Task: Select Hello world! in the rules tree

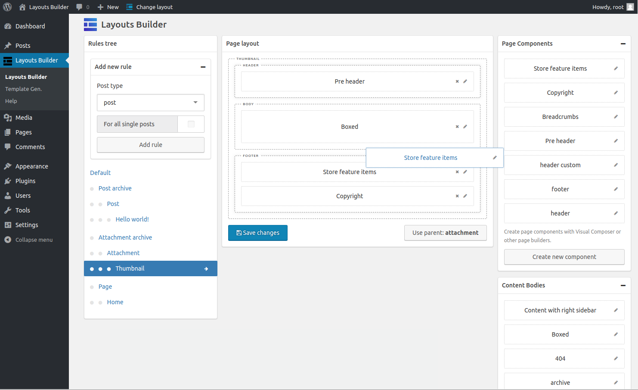Action: point(132,219)
